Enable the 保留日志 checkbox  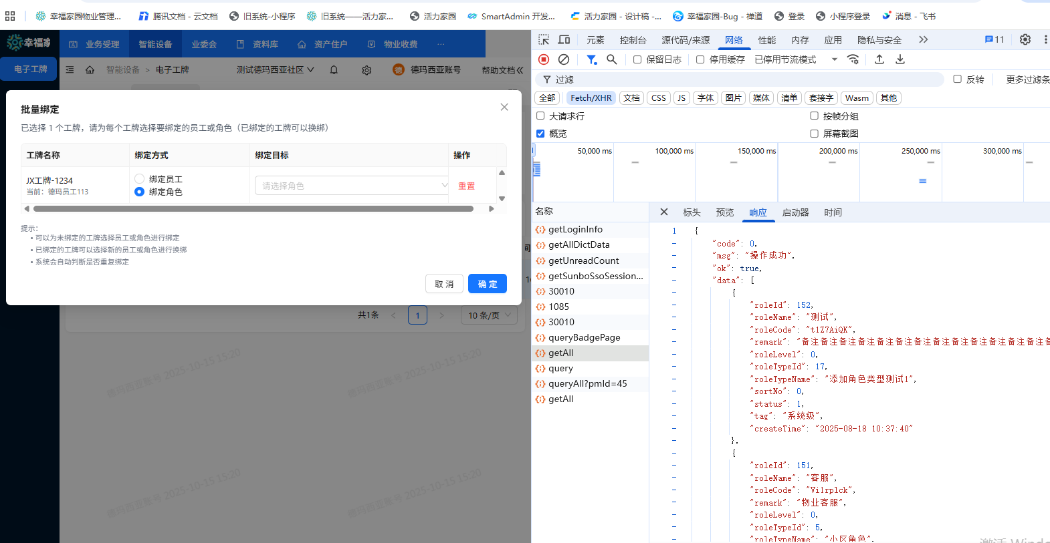click(637, 59)
